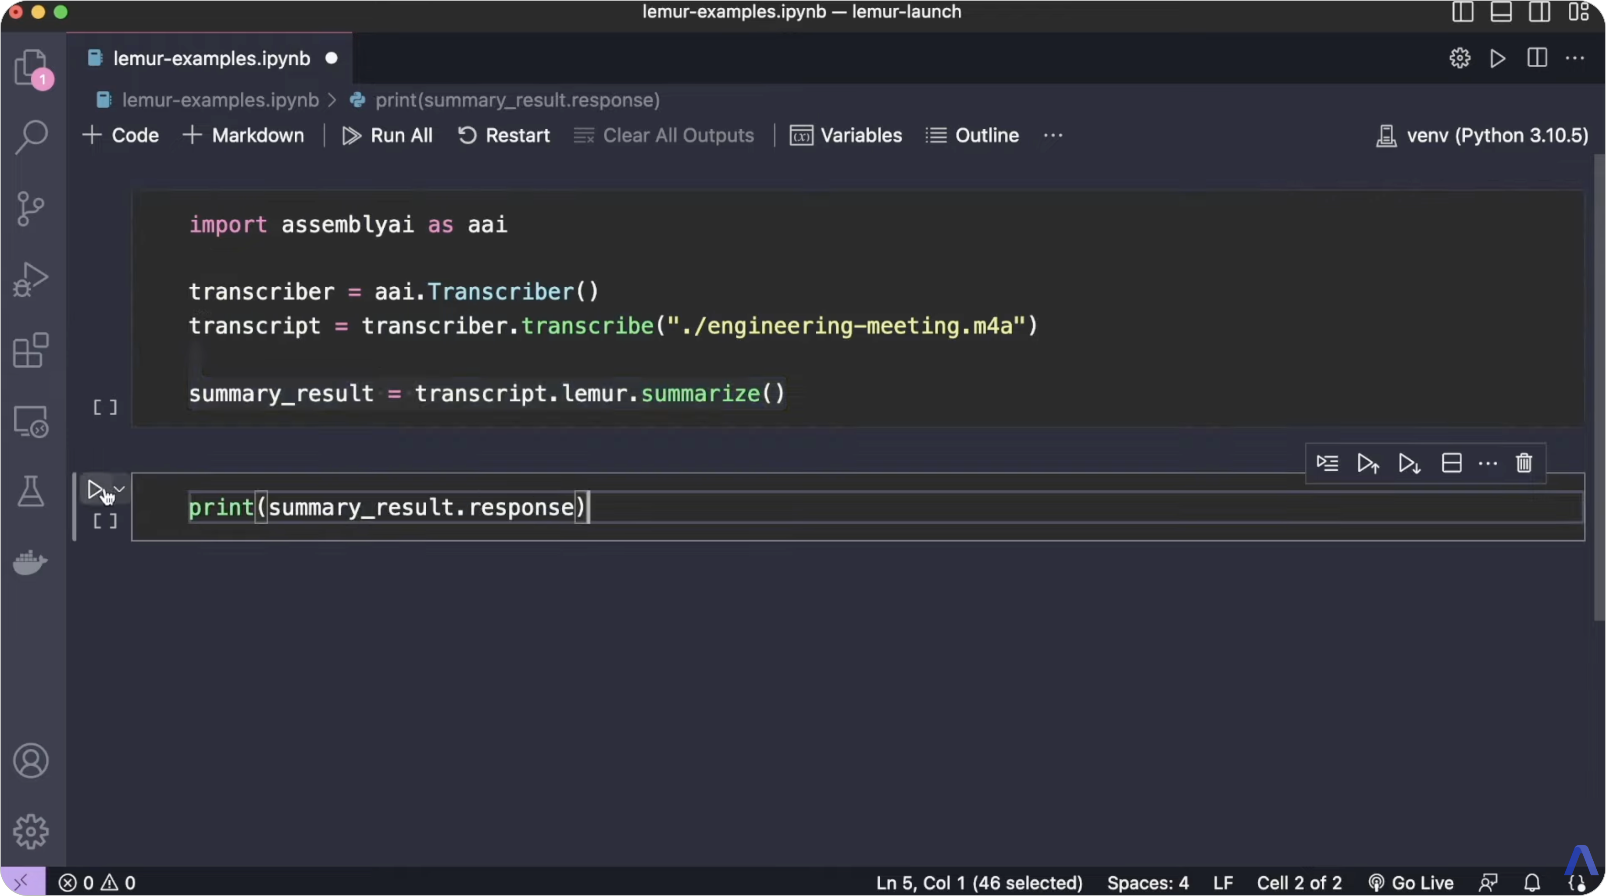Open the Docker sidebar panel
The image size is (1606, 896).
pyautogui.click(x=31, y=562)
